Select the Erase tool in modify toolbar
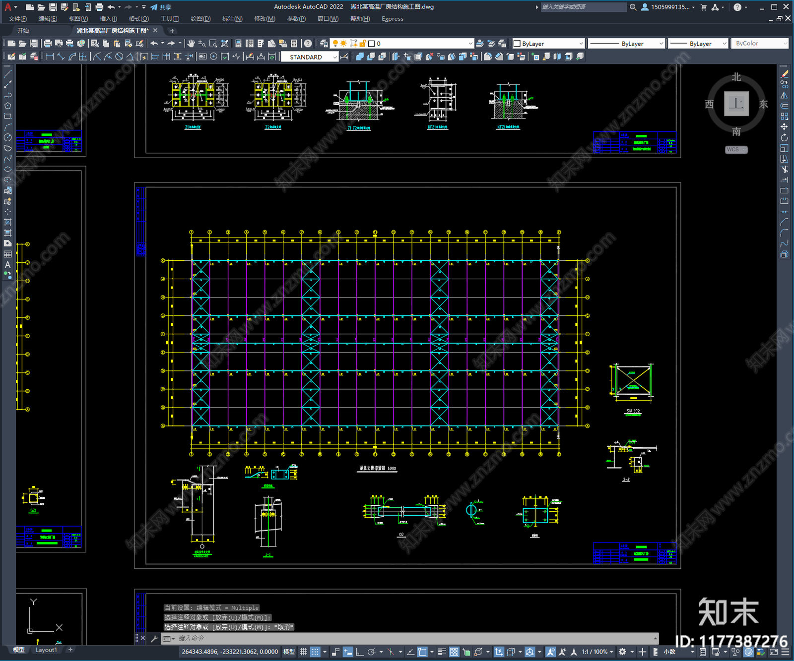 point(784,73)
